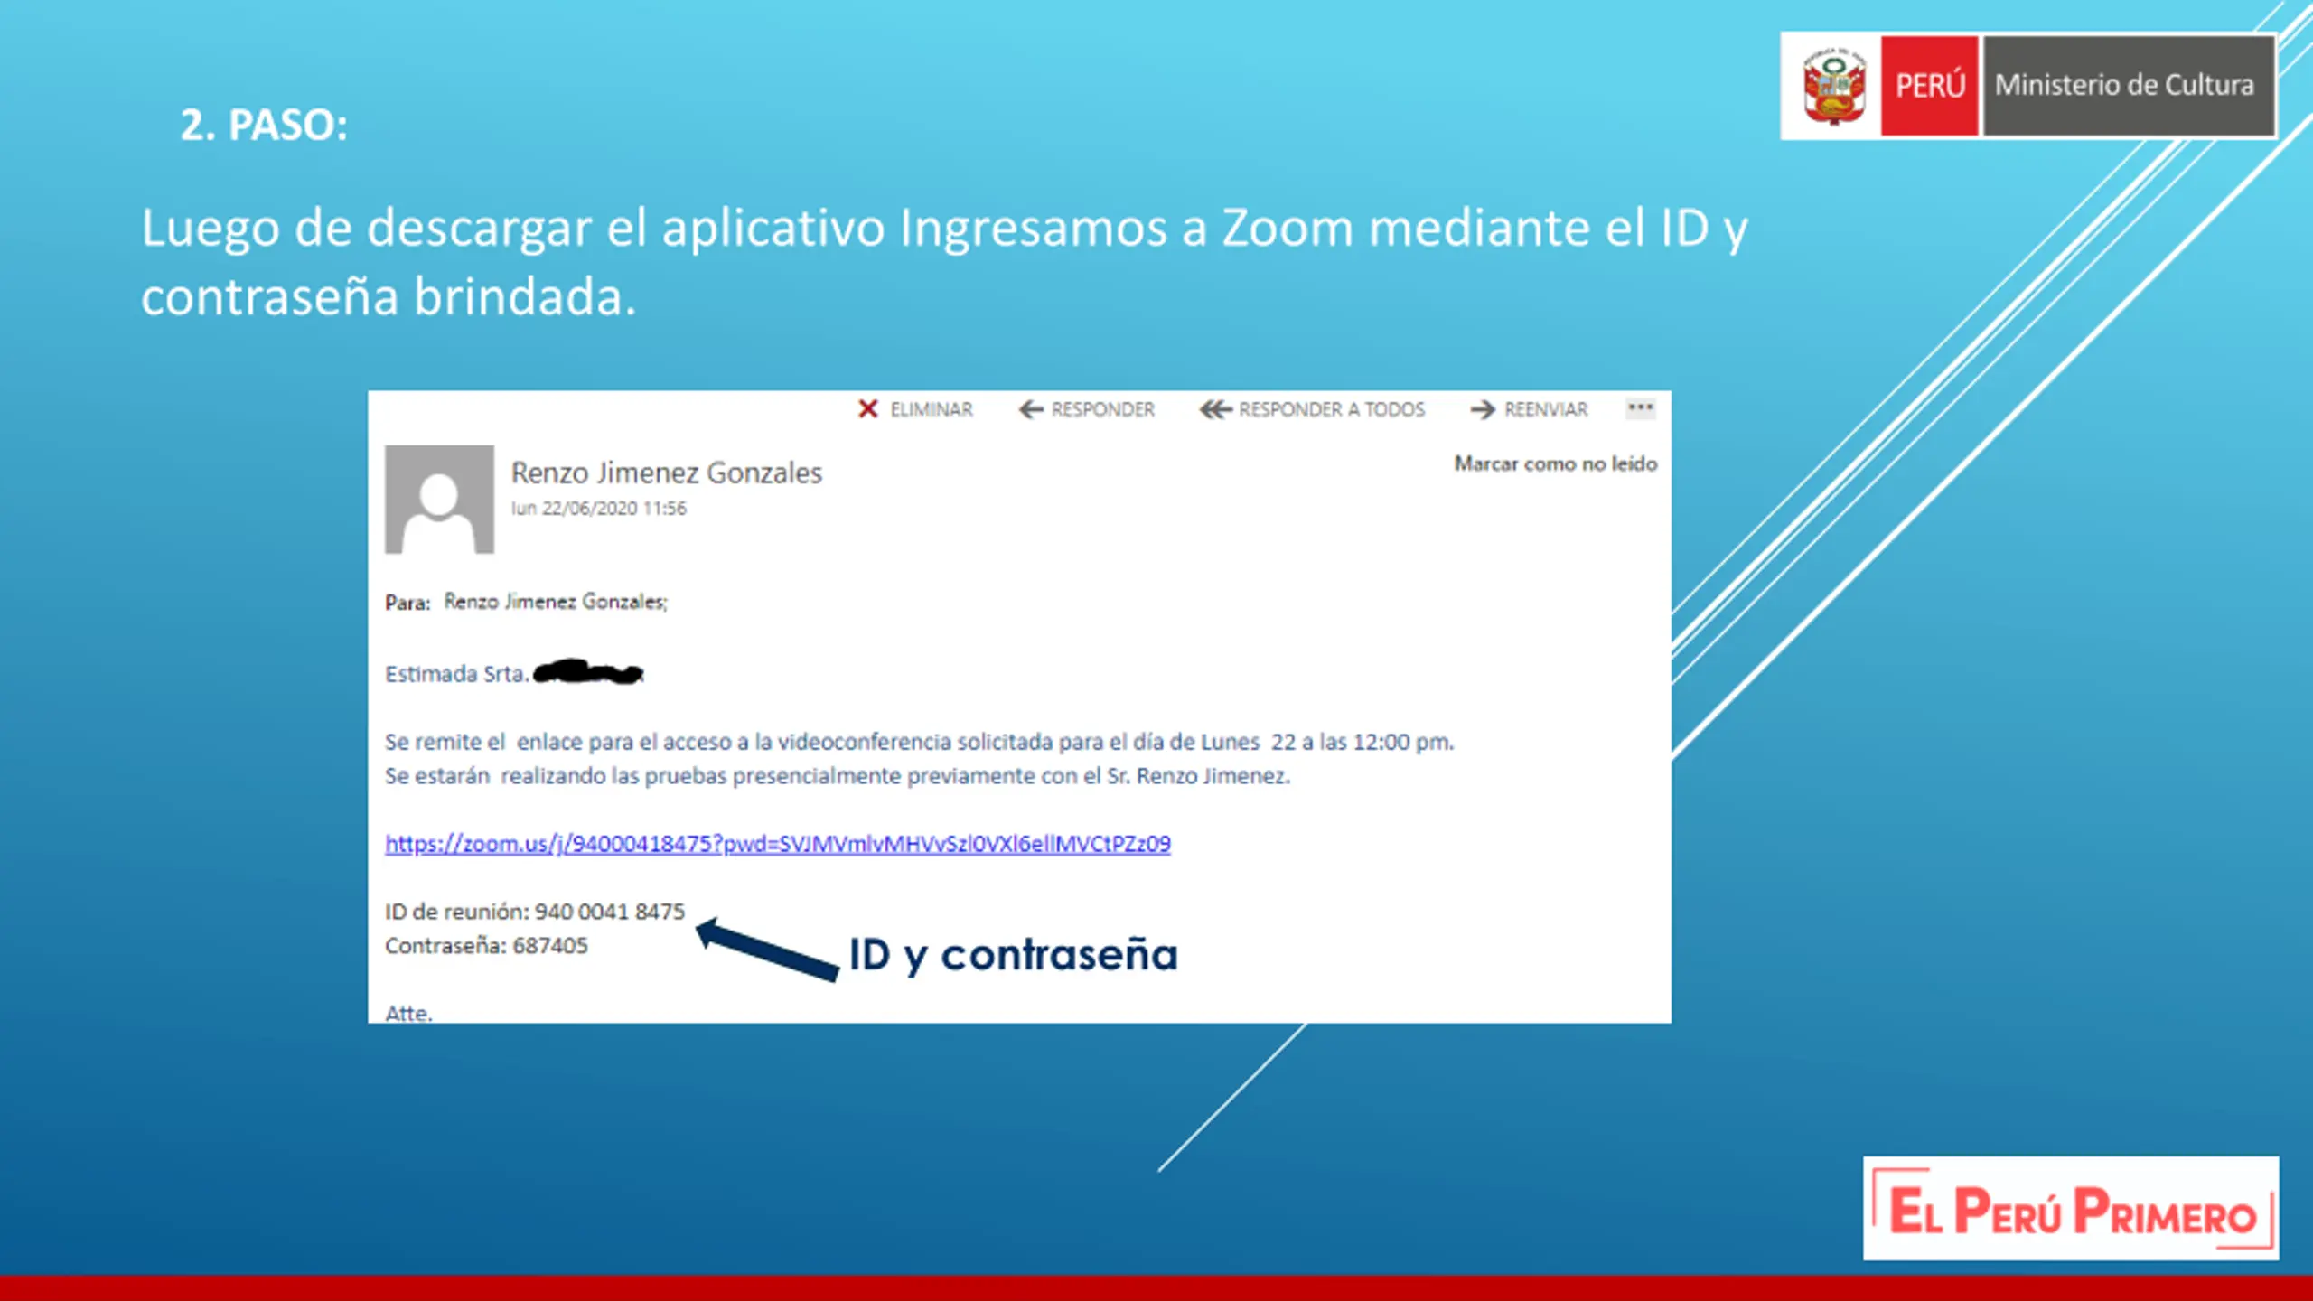This screenshot has width=2313, height=1301.
Task: Click the red PERÚ logo block
Action: [1930, 86]
